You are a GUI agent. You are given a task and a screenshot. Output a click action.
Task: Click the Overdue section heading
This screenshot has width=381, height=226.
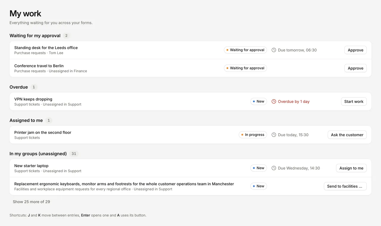[x=19, y=87]
